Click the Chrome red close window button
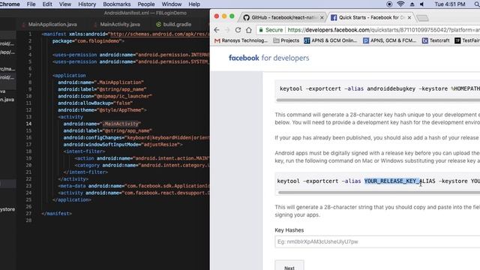The image size is (480, 270). [x=217, y=16]
